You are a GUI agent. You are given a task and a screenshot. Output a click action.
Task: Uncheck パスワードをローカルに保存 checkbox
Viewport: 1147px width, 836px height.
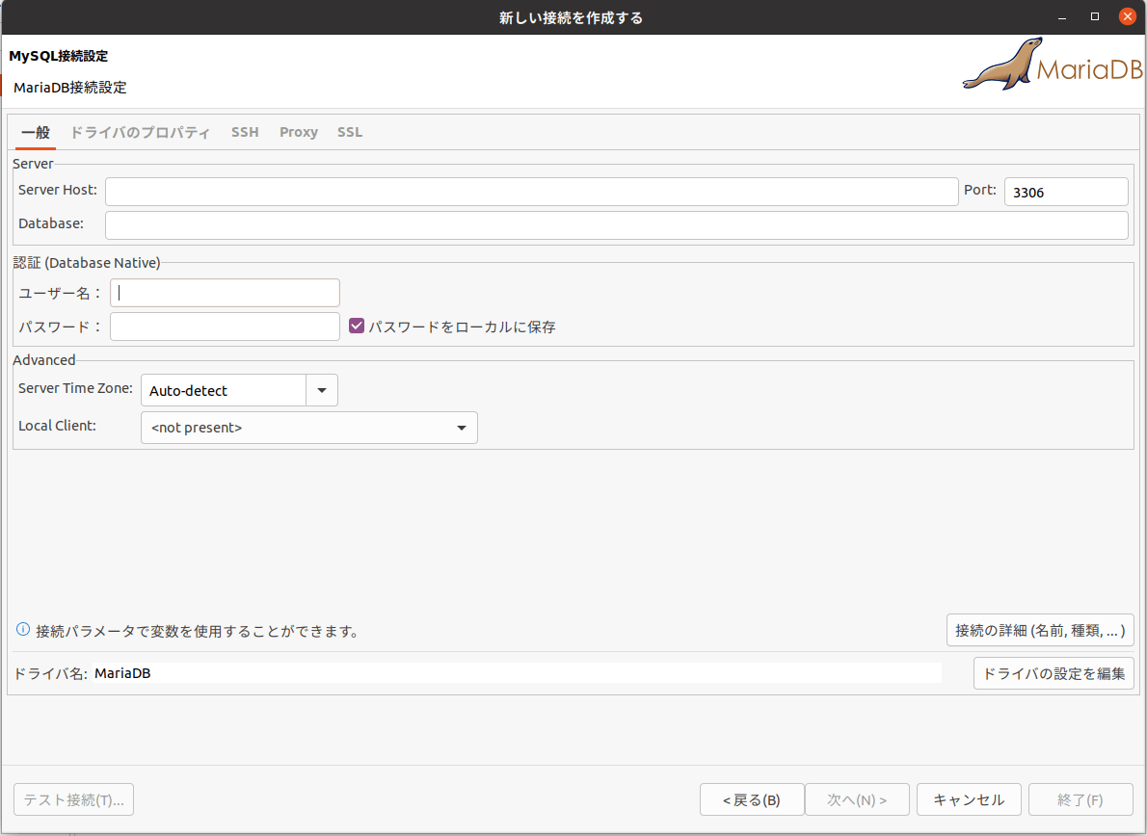point(357,326)
